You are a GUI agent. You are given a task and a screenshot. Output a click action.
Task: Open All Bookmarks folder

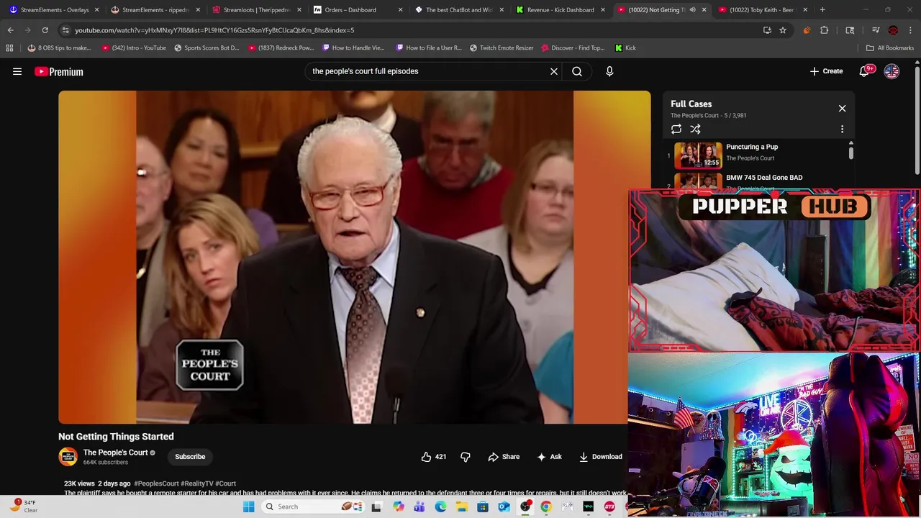click(890, 47)
